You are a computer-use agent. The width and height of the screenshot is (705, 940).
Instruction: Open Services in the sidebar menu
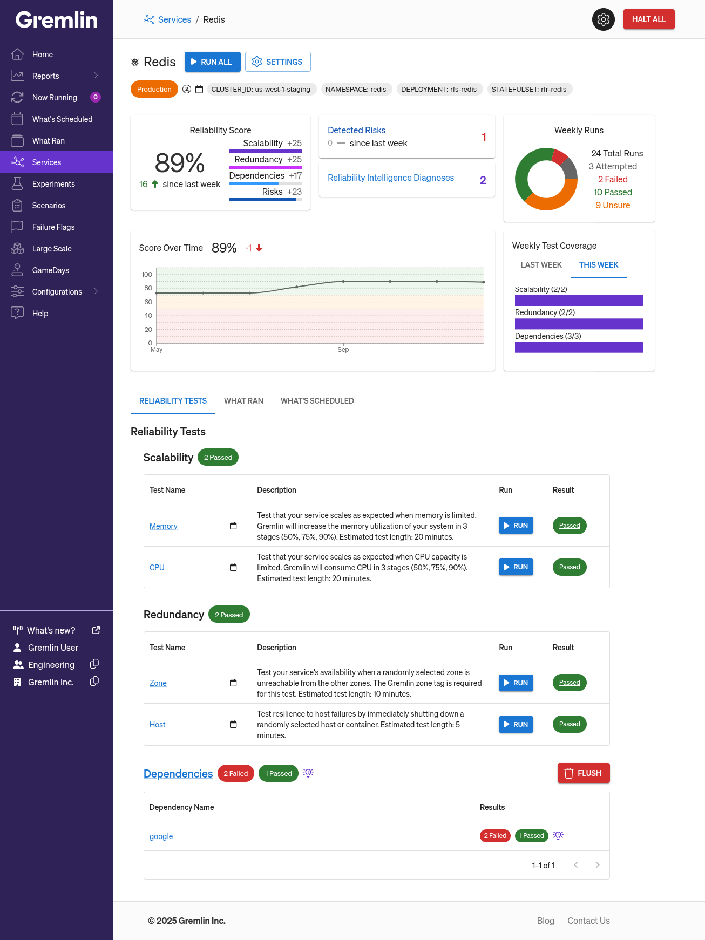pyautogui.click(x=57, y=162)
